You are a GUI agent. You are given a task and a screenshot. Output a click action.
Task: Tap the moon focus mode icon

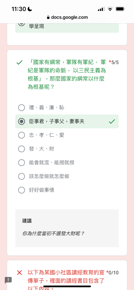click(x=30, y=9)
